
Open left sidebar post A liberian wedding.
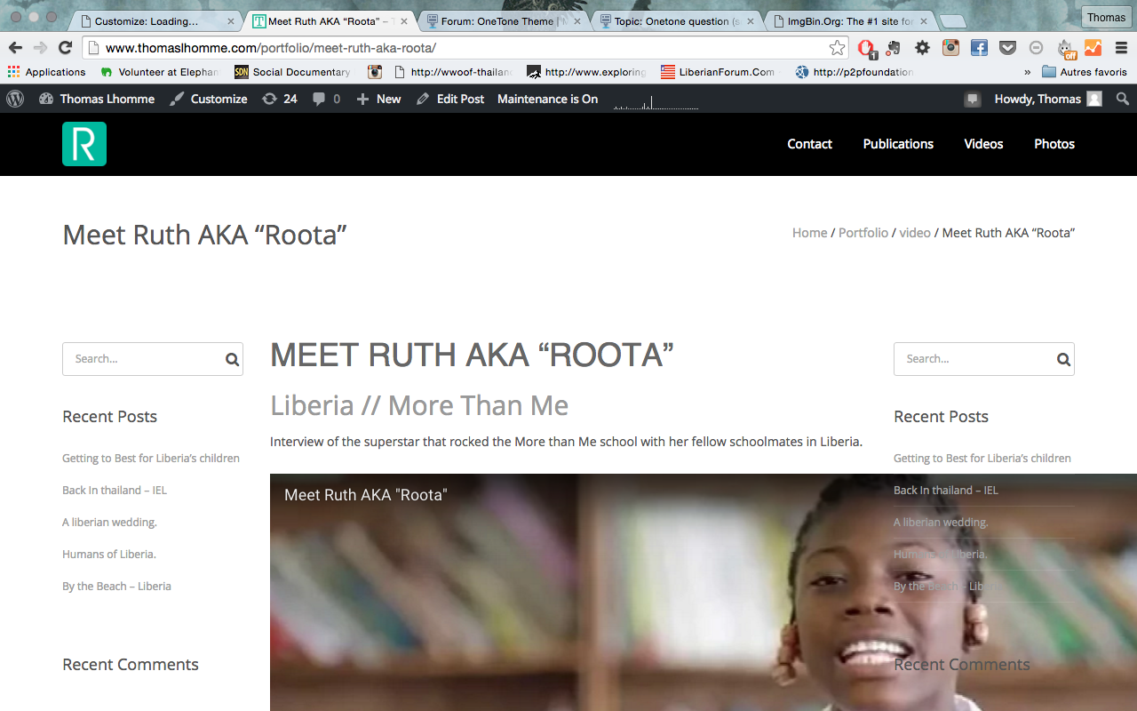pos(109,523)
